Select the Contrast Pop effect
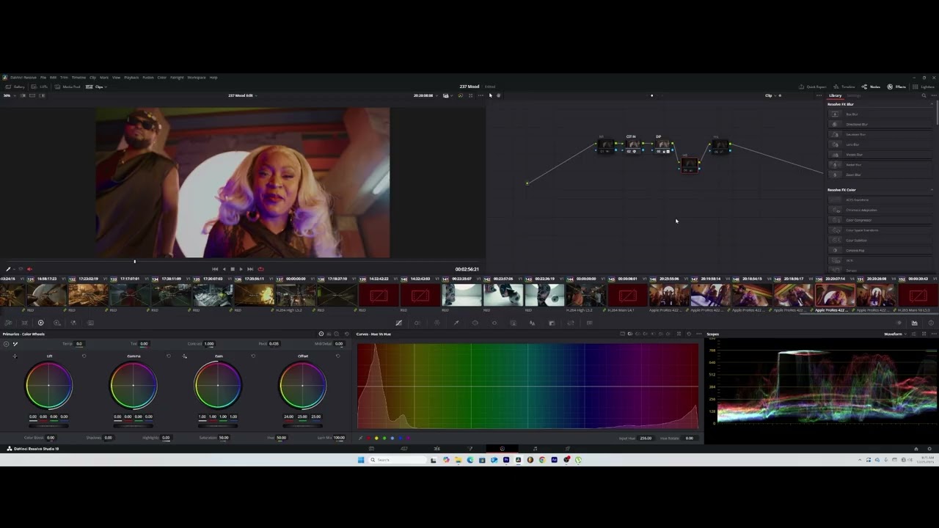Image resolution: width=939 pixels, height=528 pixels. [880, 251]
